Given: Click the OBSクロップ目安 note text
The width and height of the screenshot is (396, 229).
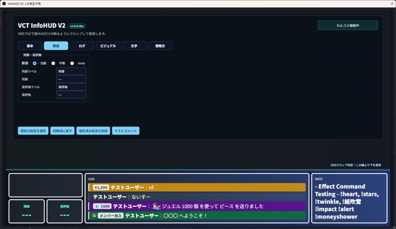Looking at the screenshot, I should point(356,165).
